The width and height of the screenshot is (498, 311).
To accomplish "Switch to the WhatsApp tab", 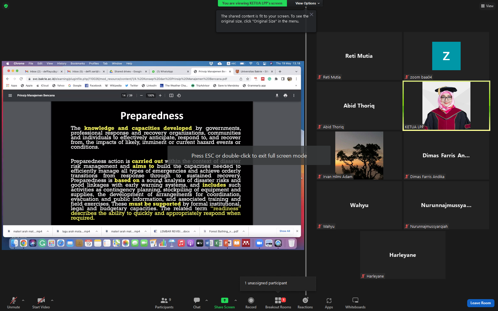I will pos(170,71).
